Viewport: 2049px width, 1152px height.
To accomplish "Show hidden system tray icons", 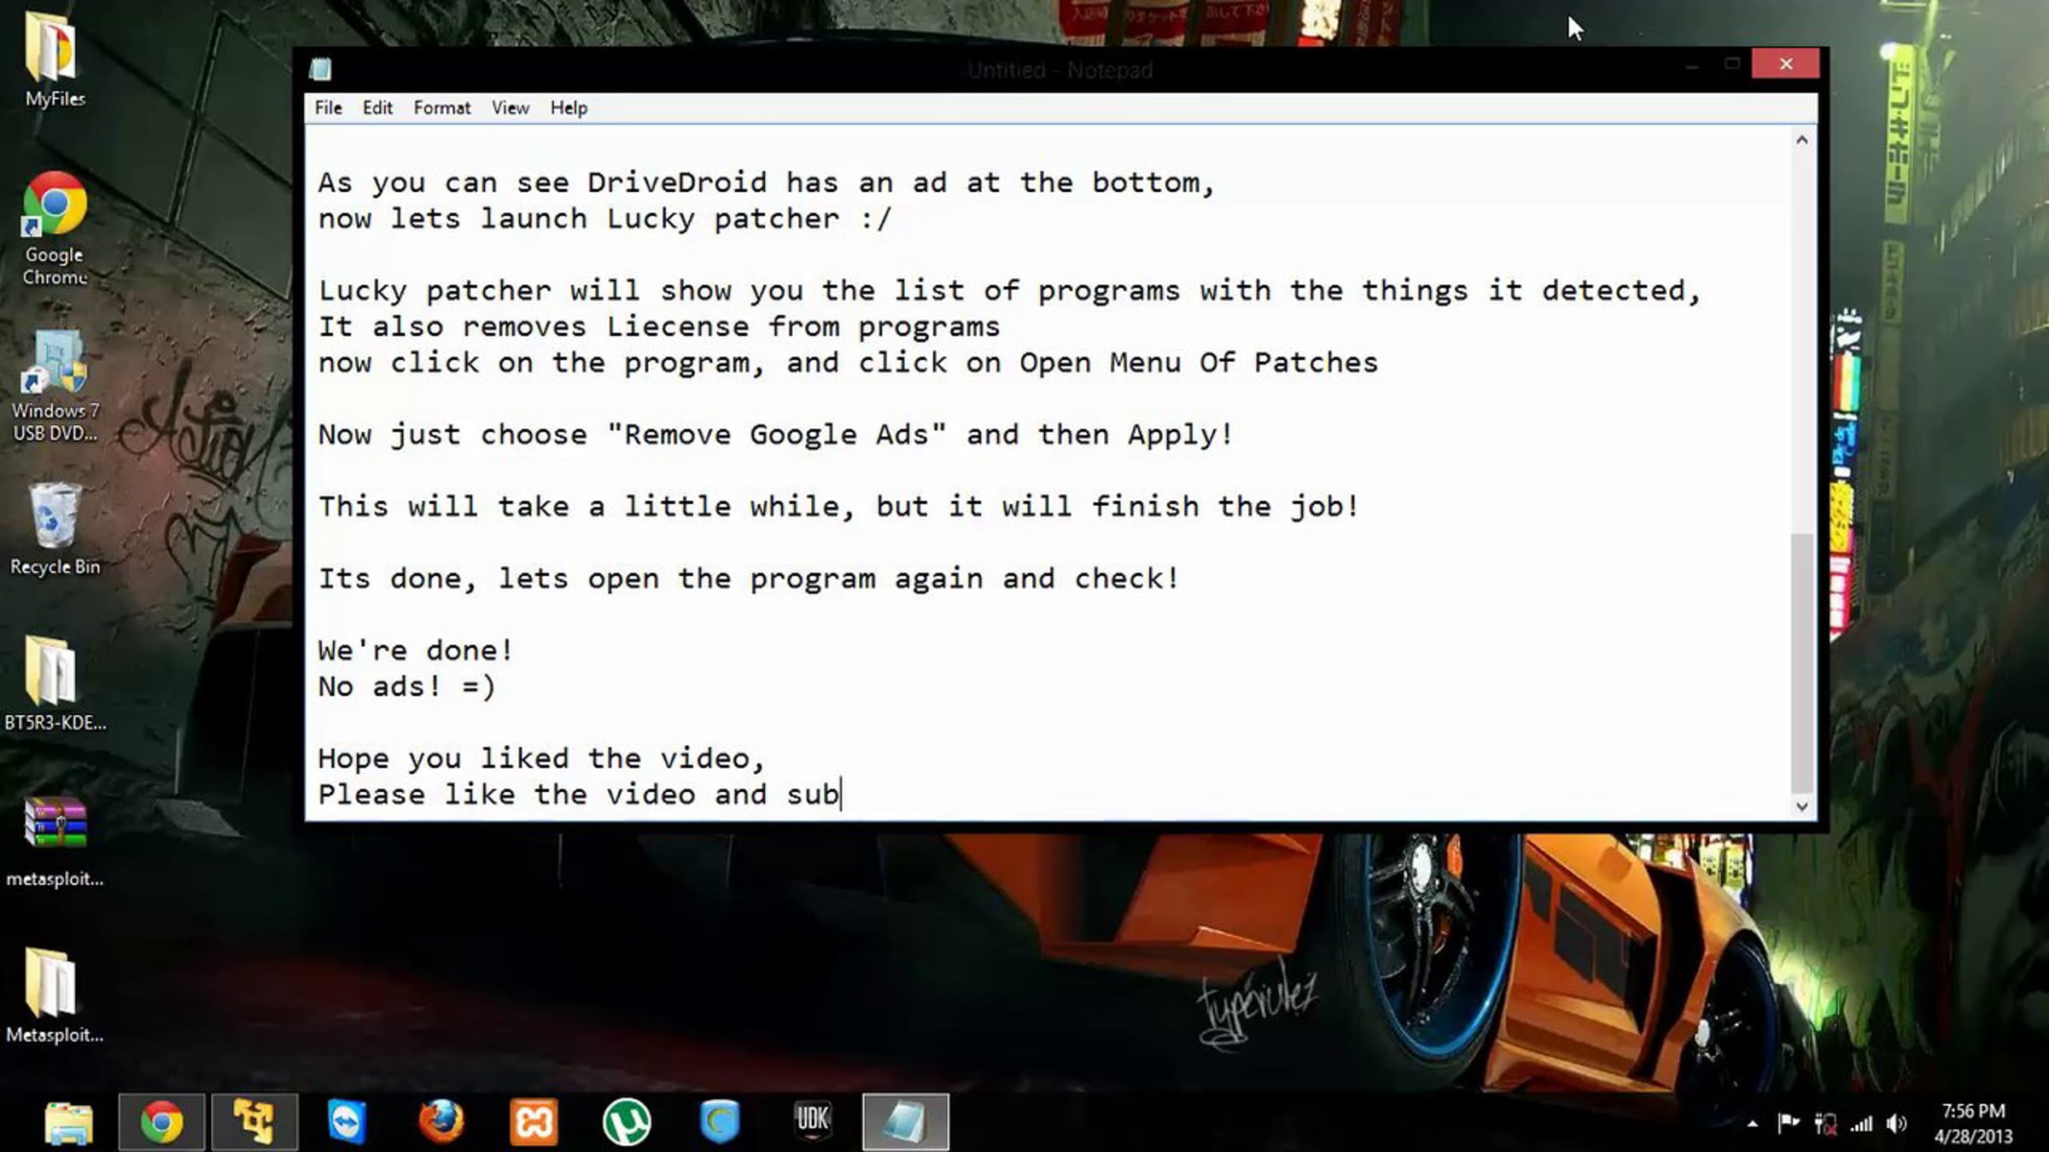I will [1752, 1125].
